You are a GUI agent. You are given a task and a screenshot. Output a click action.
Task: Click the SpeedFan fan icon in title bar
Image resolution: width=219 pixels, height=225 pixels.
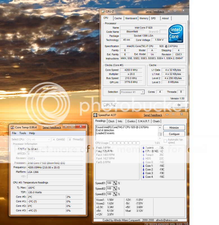(95, 115)
